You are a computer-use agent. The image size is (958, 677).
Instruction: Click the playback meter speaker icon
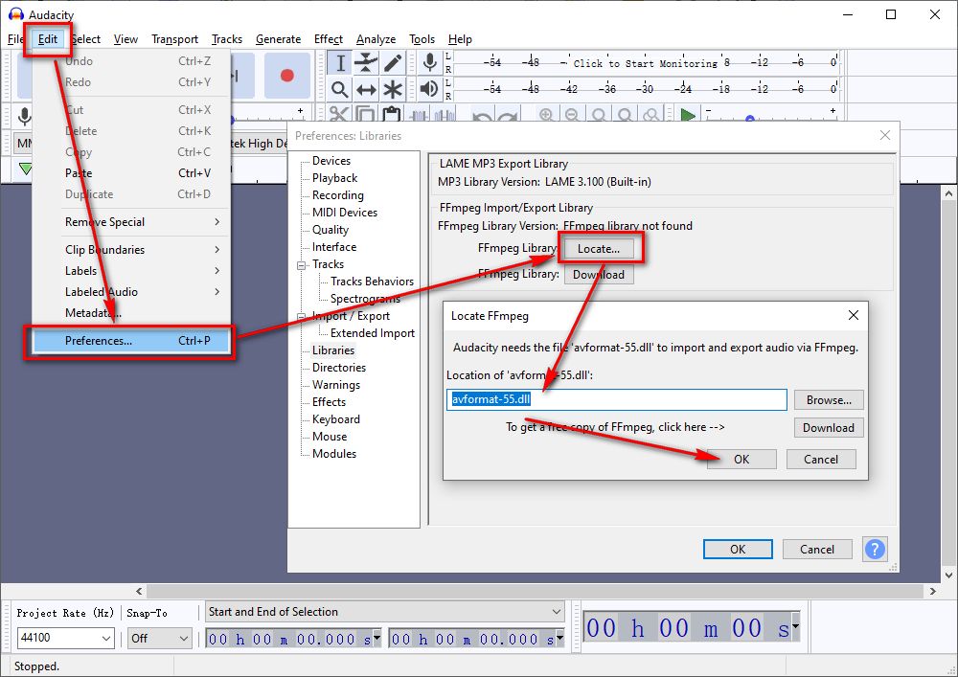429,89
